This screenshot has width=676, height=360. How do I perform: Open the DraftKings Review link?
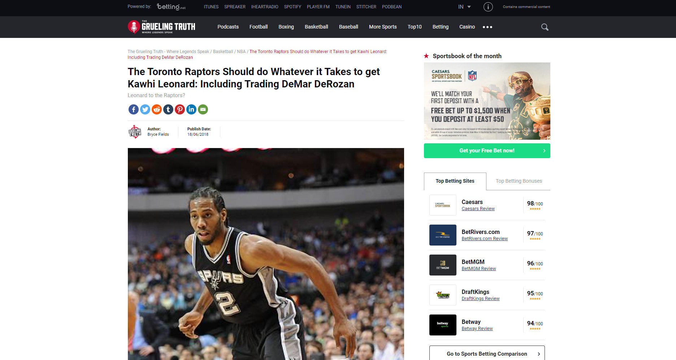coord(480,298)
